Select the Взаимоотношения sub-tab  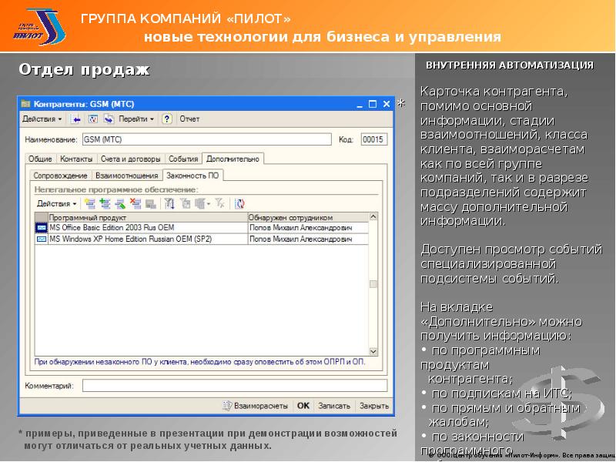pyautogui.click(x=127, y=176)
